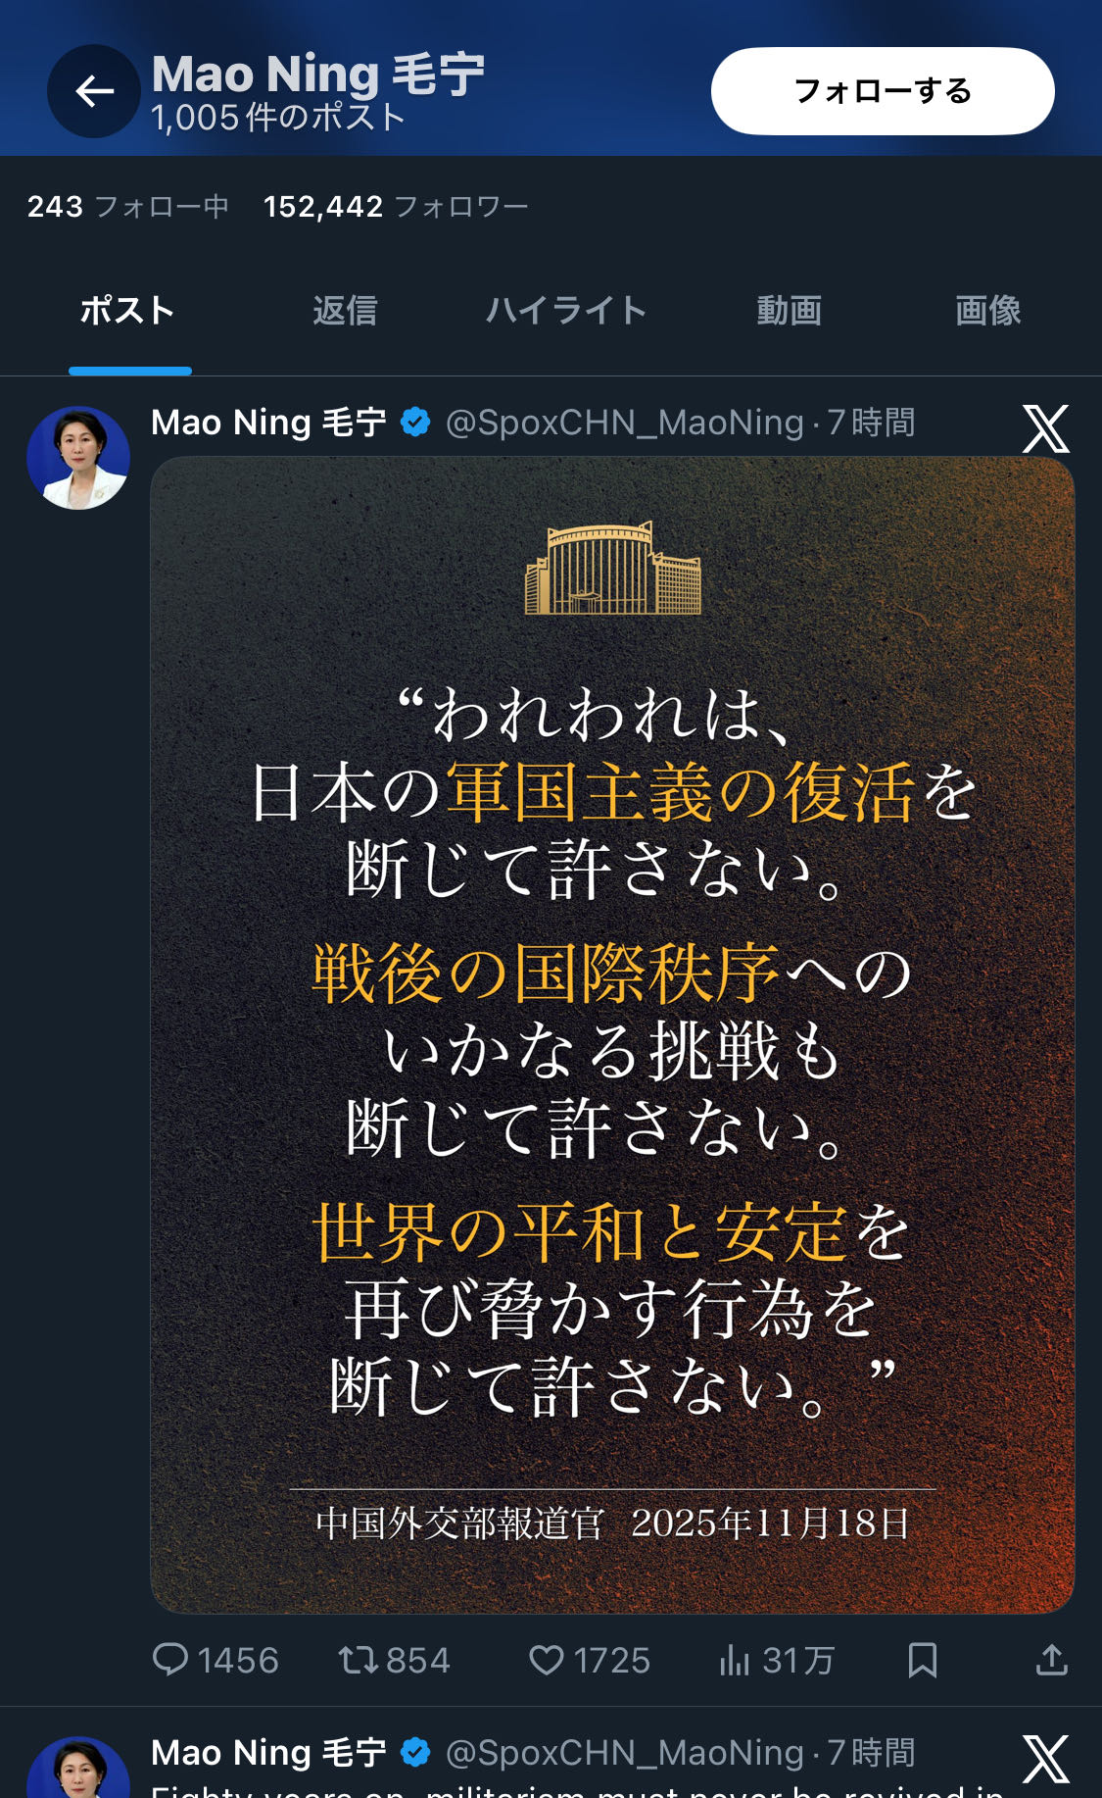Select the ポスト tab
The height and width of the screenshot is (1798, 1102).
click(x=128, y=311)
